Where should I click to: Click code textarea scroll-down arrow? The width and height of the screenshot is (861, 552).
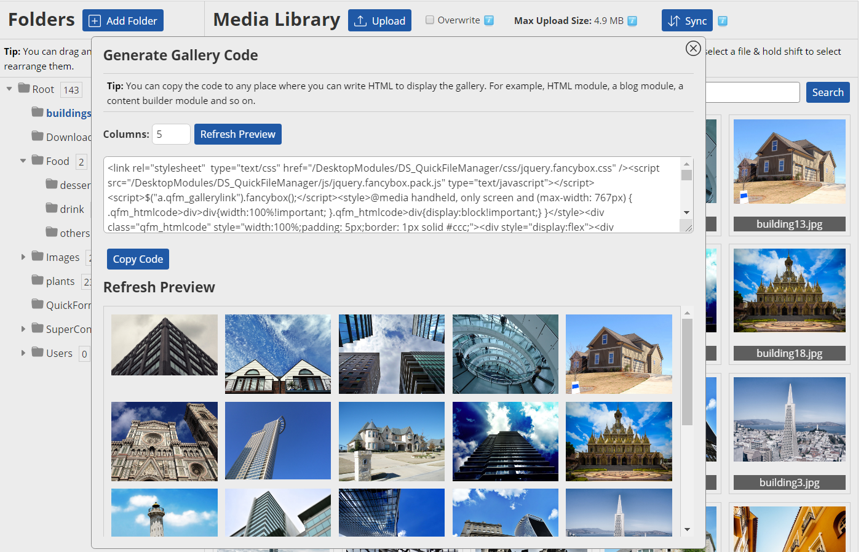[x=687, y=212]
